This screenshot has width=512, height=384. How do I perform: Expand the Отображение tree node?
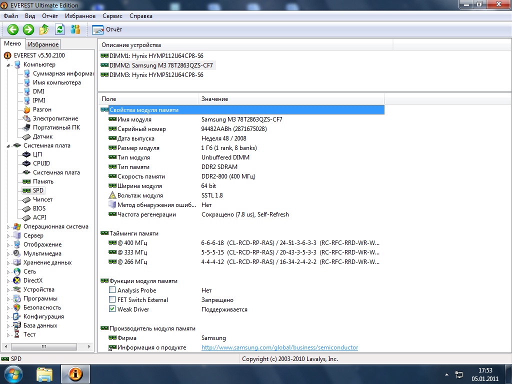tap(8, 244)
